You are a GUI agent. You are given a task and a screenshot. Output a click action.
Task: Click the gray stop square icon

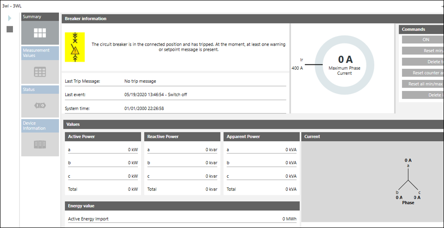click(10, 29)
